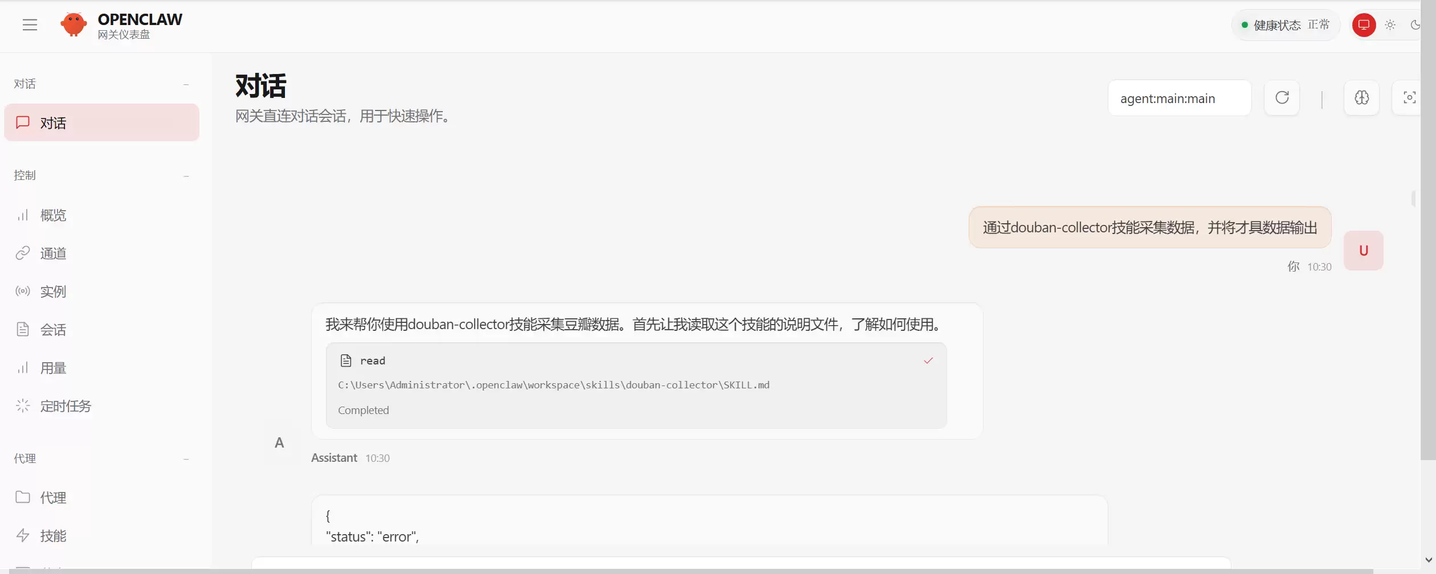1436x574 pixels.
Task: Collapse the 代理 sidebar section
Action: tap(186, 459)
